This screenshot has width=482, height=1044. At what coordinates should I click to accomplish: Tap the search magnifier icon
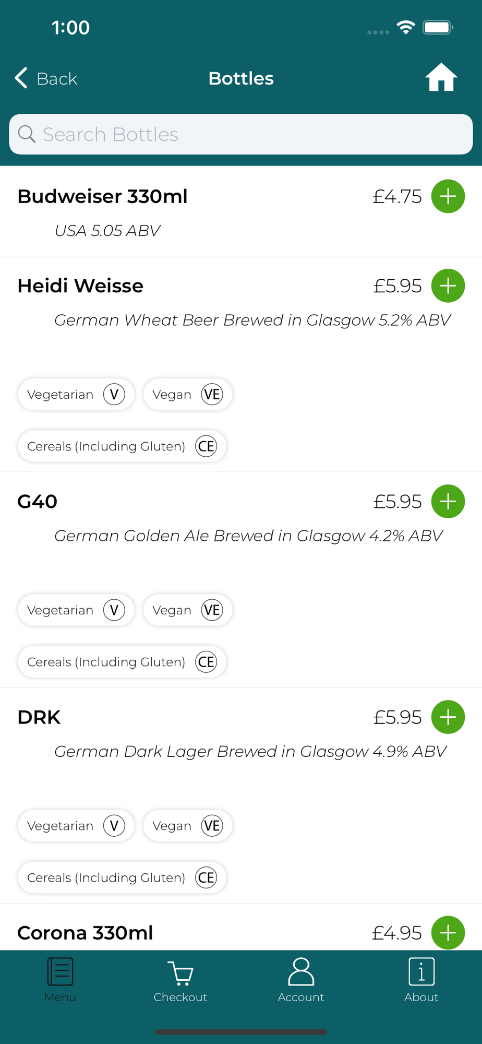click(x=27, y=134)
